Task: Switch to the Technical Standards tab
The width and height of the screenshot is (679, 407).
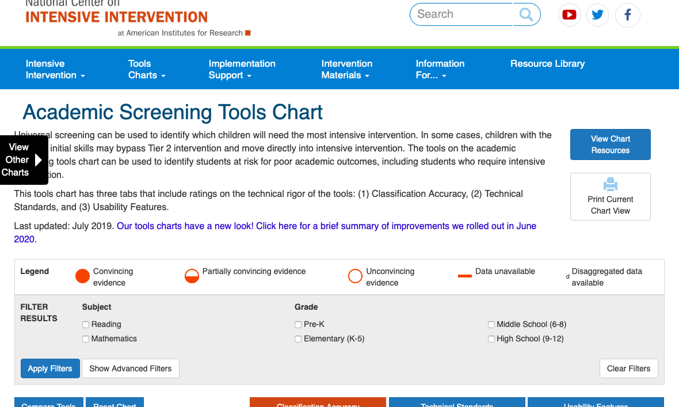Action: 457,402
